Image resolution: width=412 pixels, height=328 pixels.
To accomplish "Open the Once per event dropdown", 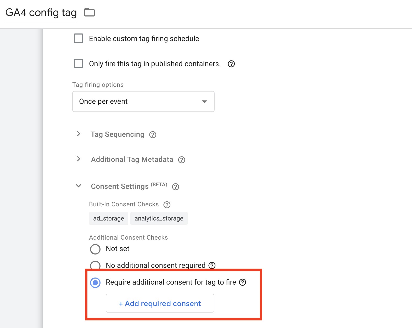I will 143,101.
